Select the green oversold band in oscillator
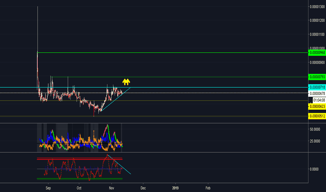The height and width of the screenshot is (192, 326). (x=80, y=178)
